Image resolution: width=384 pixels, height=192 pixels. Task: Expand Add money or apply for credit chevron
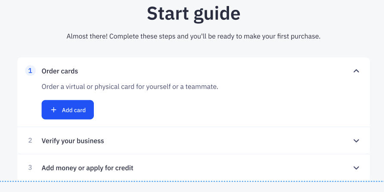click(356, 168)
